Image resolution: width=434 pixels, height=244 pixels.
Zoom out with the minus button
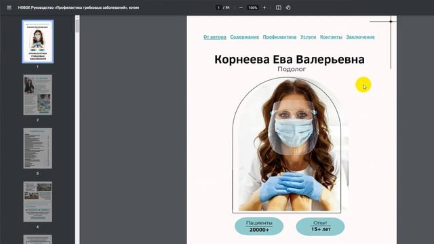point(241,7)
